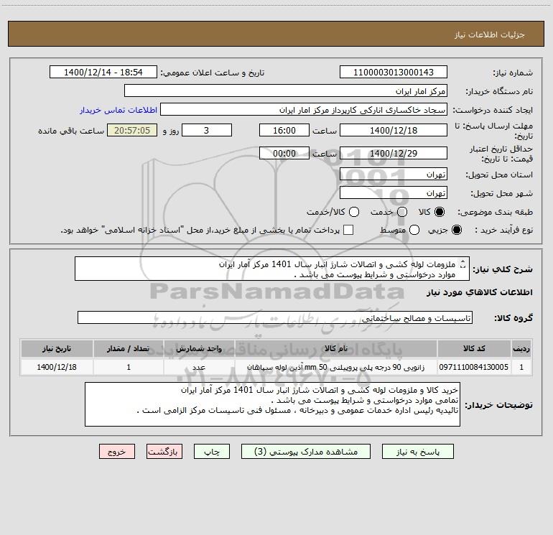The image size is (553, 535).
Task: Click the استان محل تحویل field
Action: coord(394,175)
